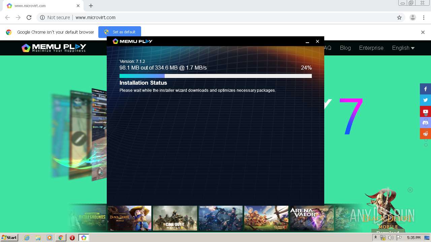The width and height of the screenshot is (431, 242).
Task: Click Version: 7.1.2 text
Action: 132,62
